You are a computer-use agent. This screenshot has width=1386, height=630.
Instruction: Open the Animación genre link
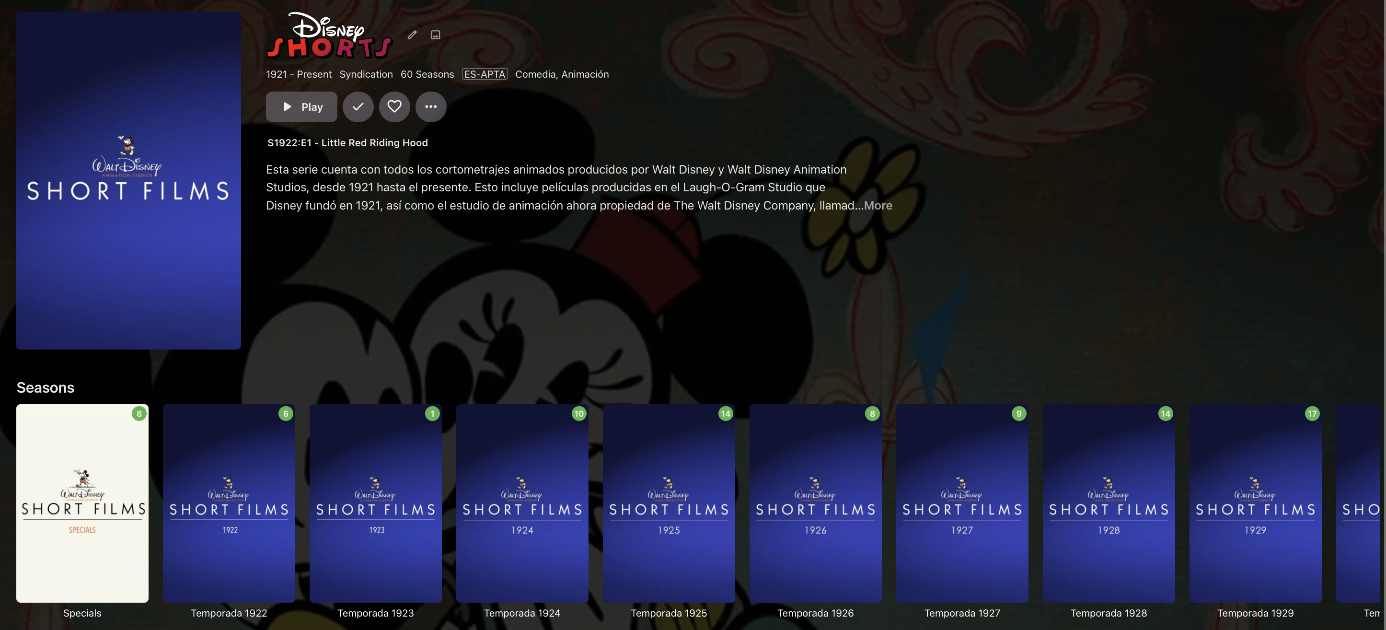585,74
